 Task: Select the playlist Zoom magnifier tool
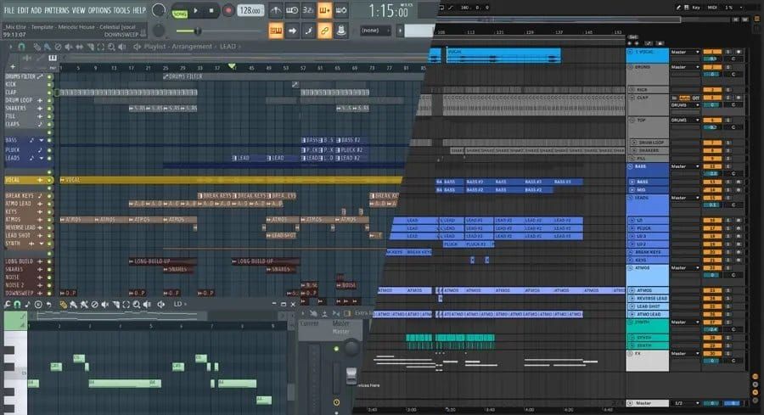point(111,47)
